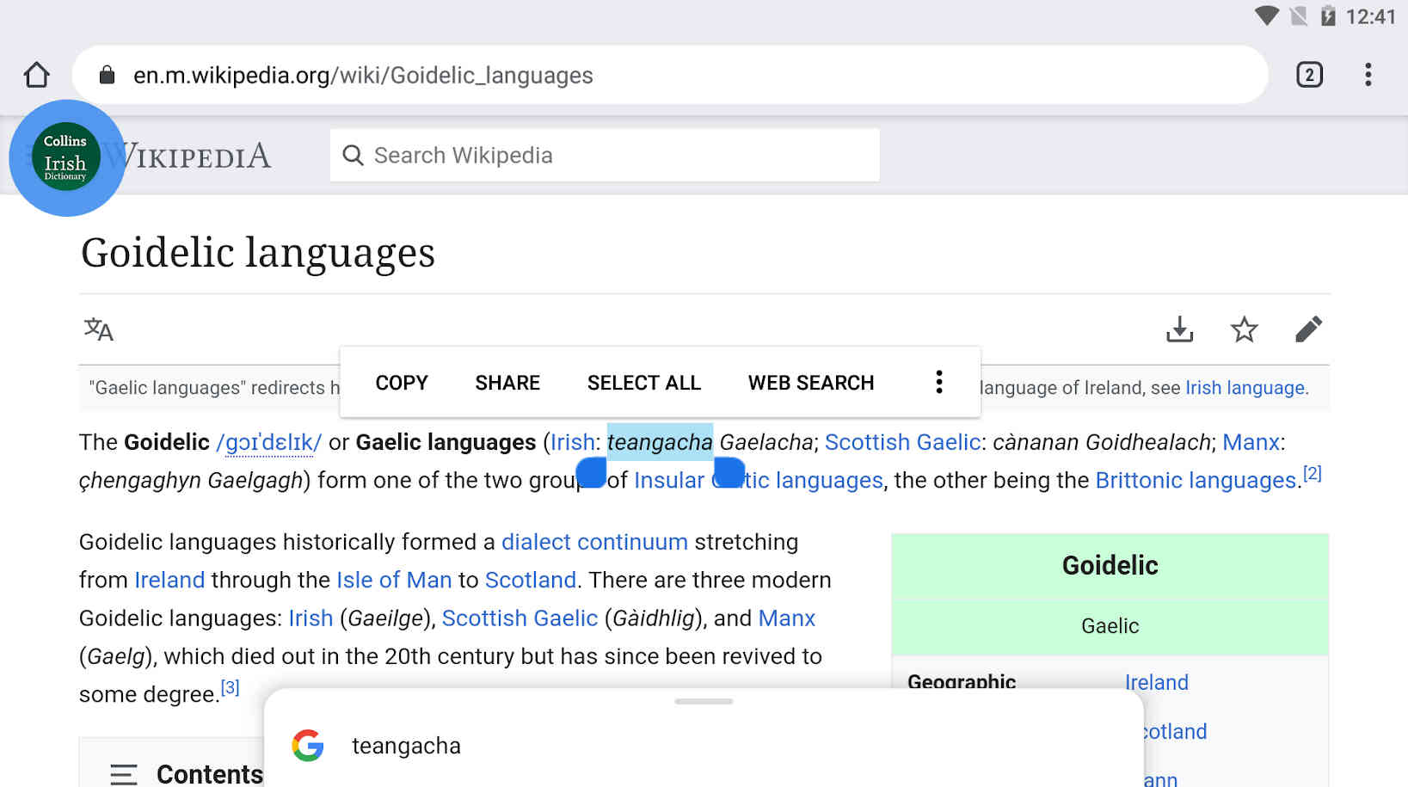1408x787 pixels.
Task: Tap the left text selection handle
Action: (591, 472)
